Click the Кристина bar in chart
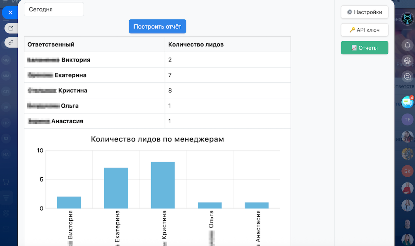This screenshot has width=415, height=246. point(163,185)
